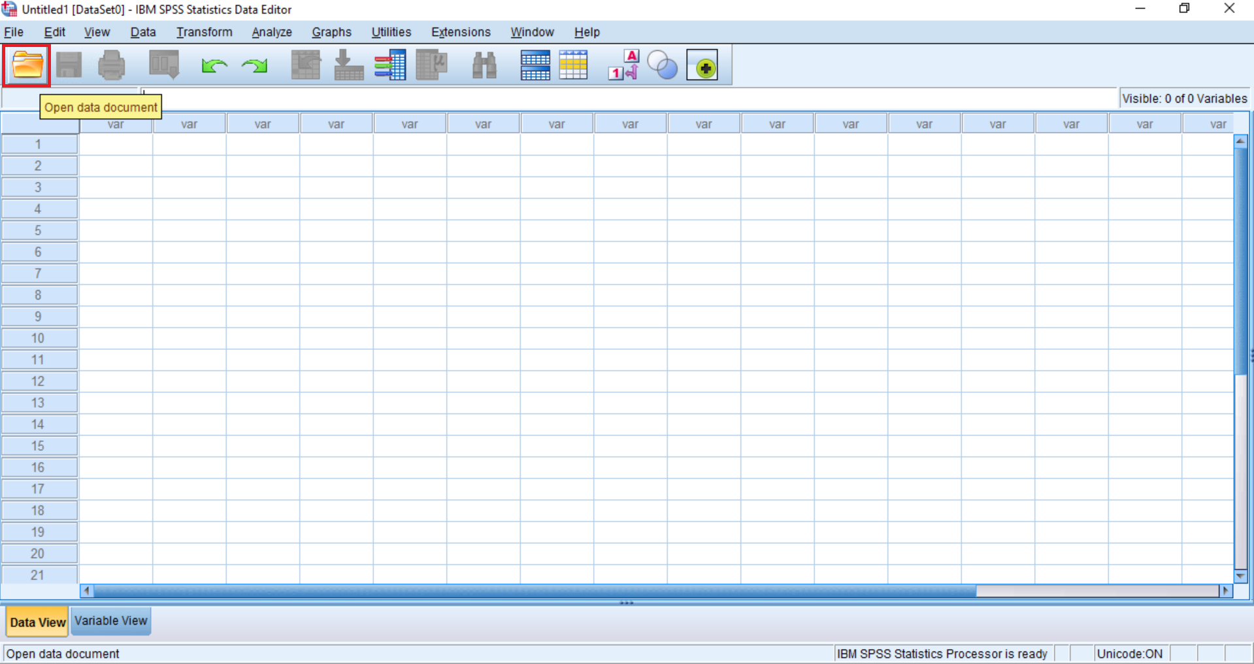1254x664 pixels.
Task: Open the Utilities menu
Action: (391, 32)
